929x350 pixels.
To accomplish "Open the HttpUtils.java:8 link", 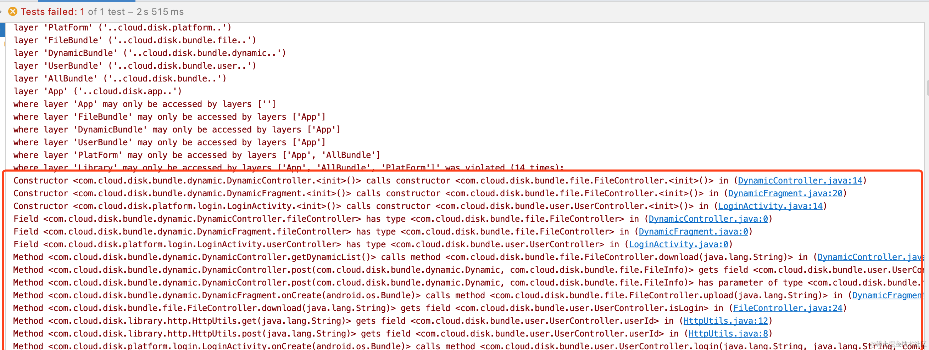I will (x=728, y=334).
